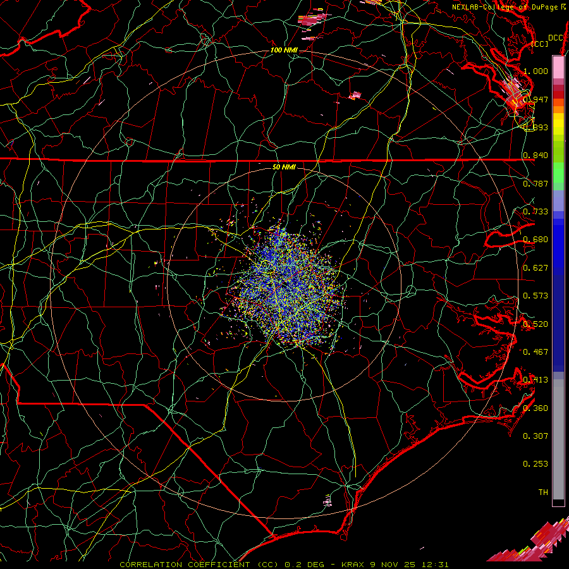
Task: Click the 1.000 value on the color scale
Action: click(x=535, y=71)
